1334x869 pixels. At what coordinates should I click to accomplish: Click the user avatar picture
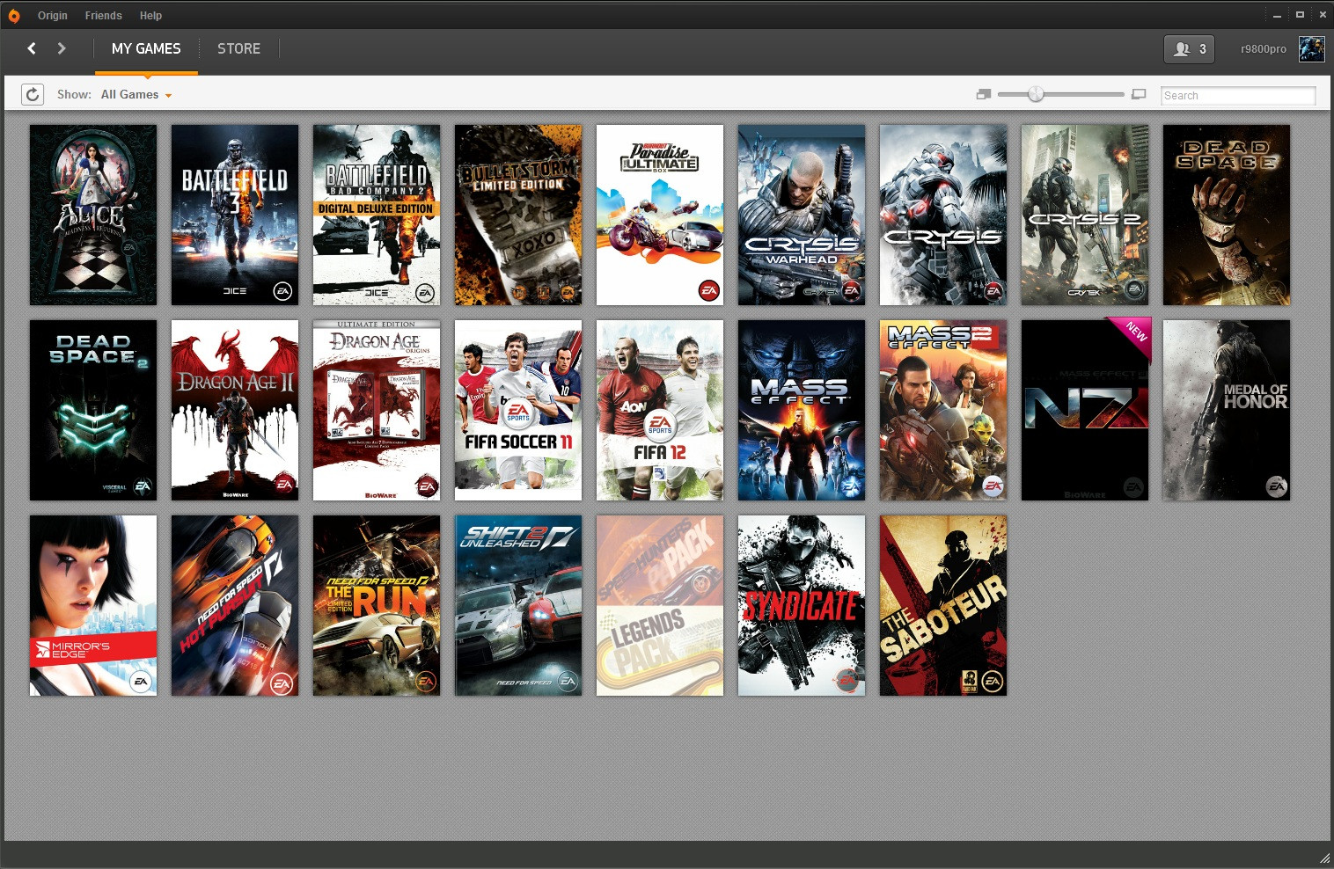(x=1311, y=49)
